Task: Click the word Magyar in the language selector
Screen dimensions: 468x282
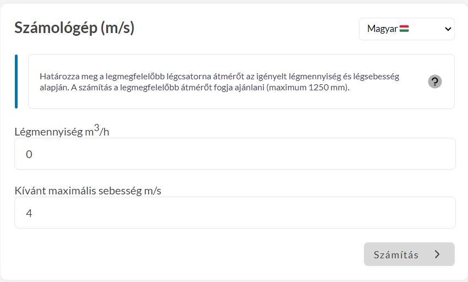Action: point(382,29)
